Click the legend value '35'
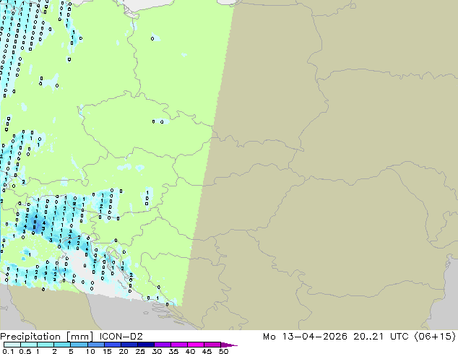Viewport: 458px width, 354px height. click(173, 351)
